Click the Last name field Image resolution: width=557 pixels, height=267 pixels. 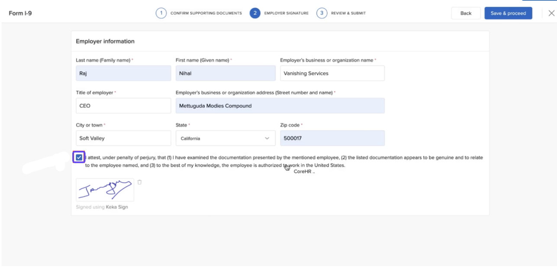coord(123,73)
